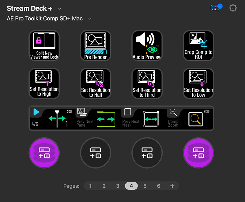Set Resolution to High
The height and width of the screenshot is (202, 245).
(x=44, y=83)
